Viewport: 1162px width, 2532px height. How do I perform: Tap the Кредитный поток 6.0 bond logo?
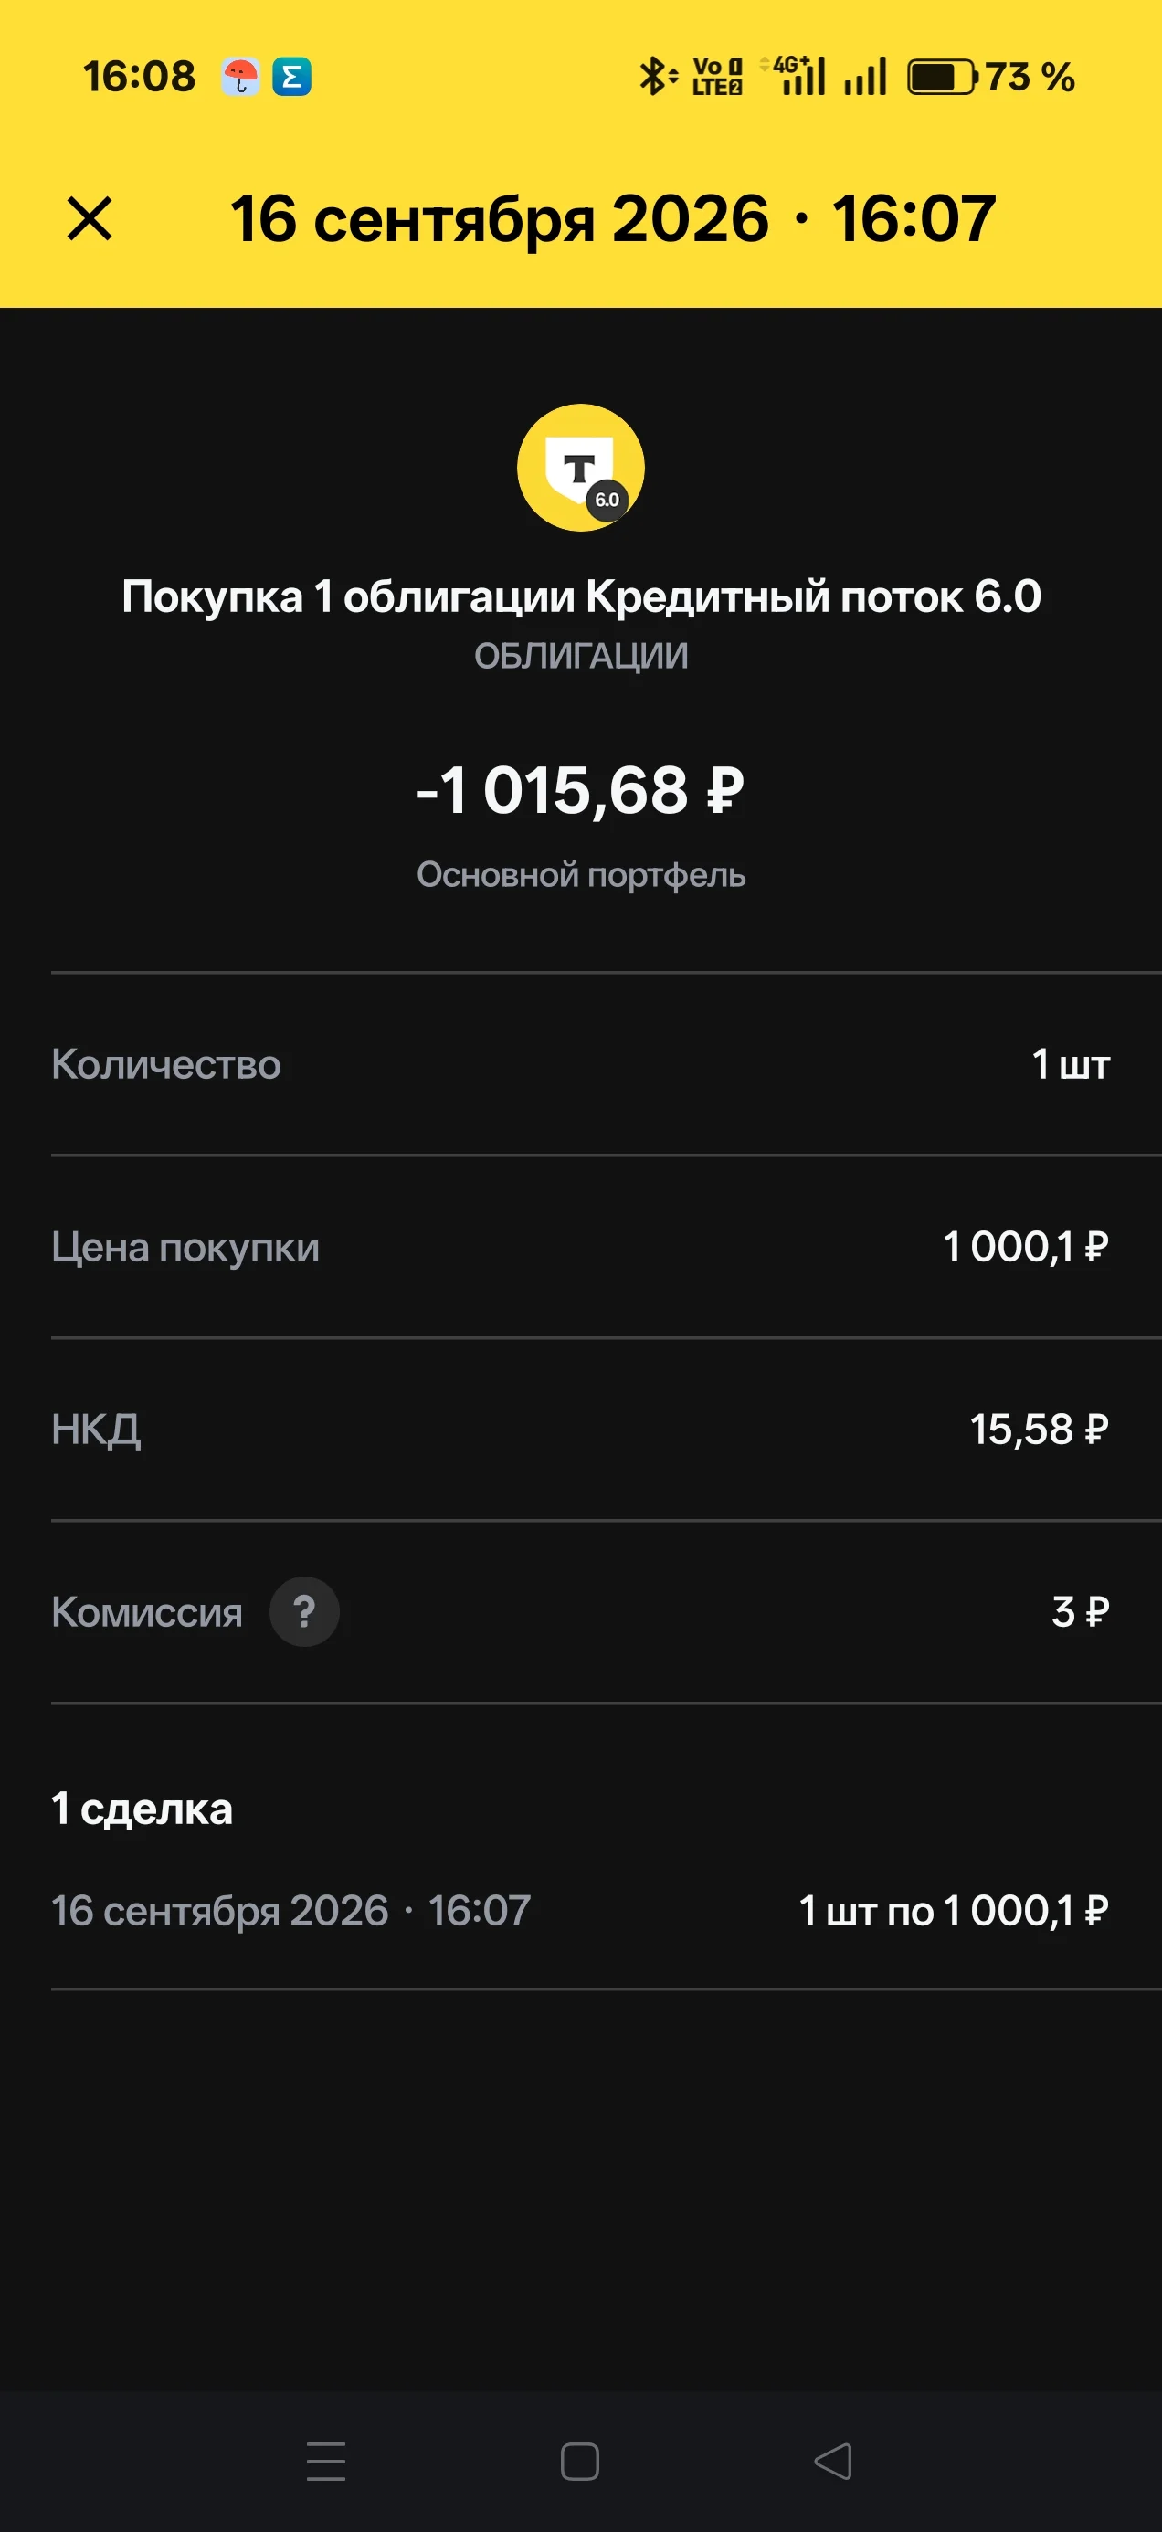tap(581, 468)
